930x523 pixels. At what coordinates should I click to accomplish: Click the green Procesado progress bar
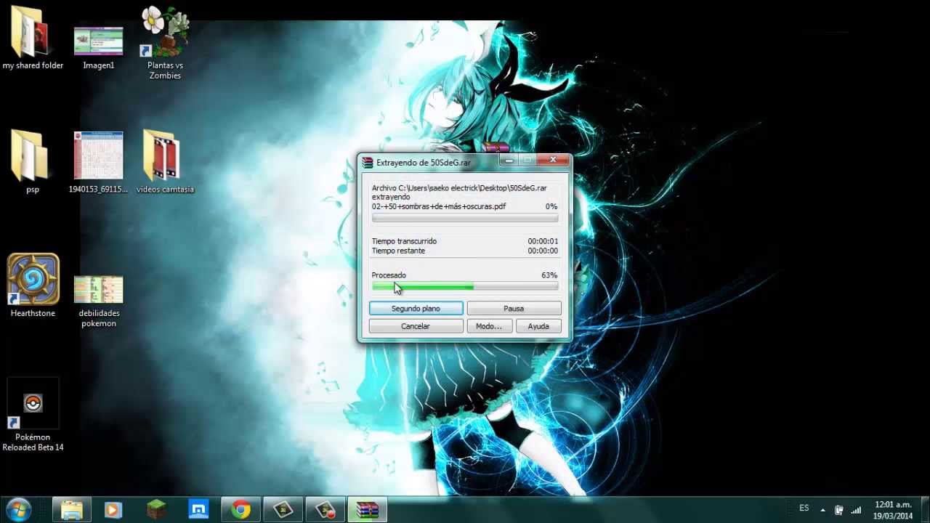click(465, 287)
